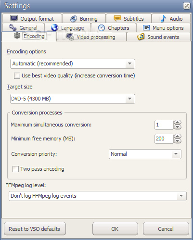The width and height of the screenshot is (193, 240).
Task: Confirm settings with the OK button
Action: point(115,229)
